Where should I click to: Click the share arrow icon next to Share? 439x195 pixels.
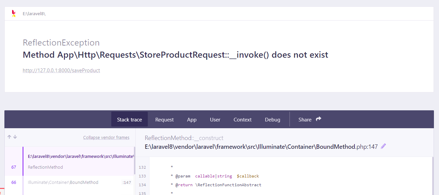318,119
